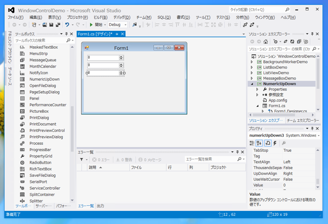Close the Toolbox panel
The width and height of the screenshot is (328, 224).
[x=71, y=34]
